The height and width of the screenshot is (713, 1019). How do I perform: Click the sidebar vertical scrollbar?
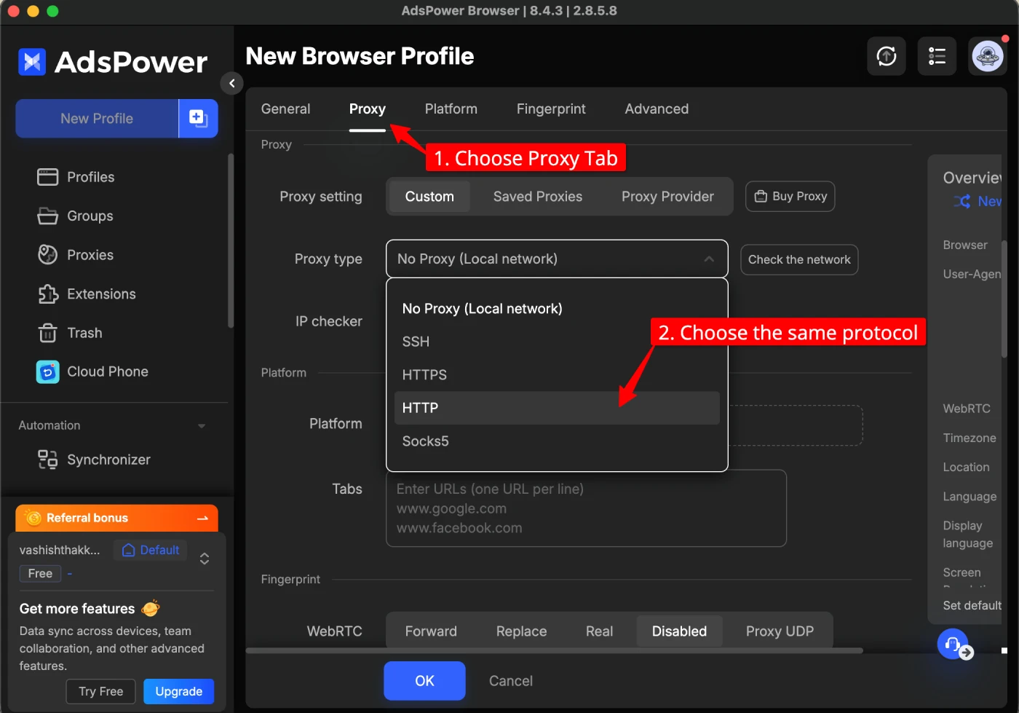(x=231, y=240)
